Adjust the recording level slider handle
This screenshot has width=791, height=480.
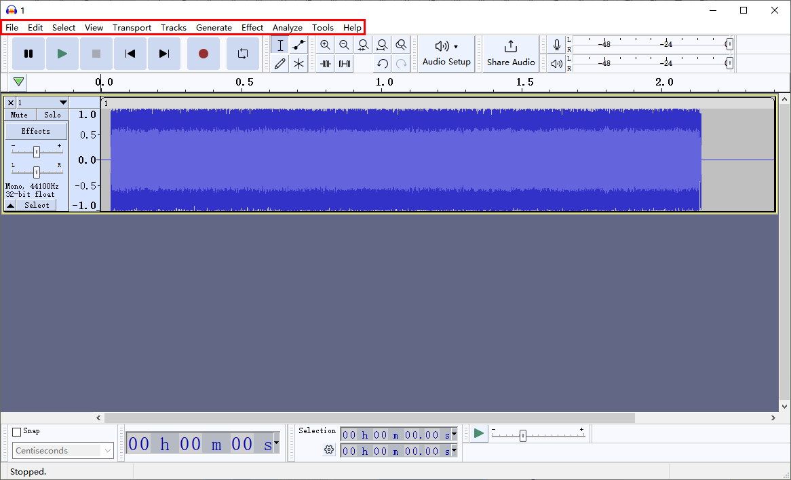click(x=729, y=44)
